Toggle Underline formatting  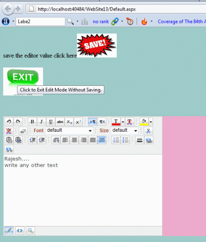pos(51,122)
